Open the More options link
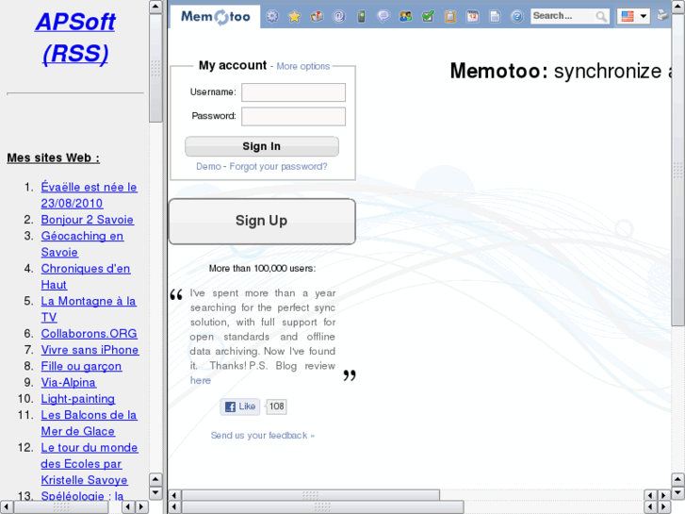The height and width of the screenshot is (514, 685). 303,66
